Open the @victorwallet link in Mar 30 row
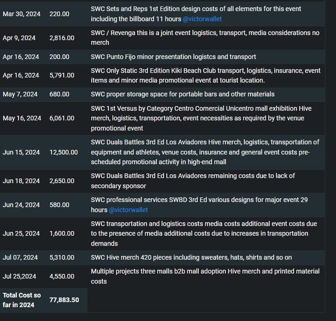Screen dimensions: 336x321 click(x=202, y=19)
